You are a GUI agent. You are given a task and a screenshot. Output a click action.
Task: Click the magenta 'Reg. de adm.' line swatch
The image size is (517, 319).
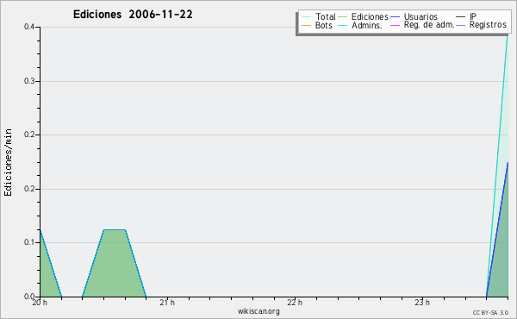pyautogui.click(x=395, y=25)
